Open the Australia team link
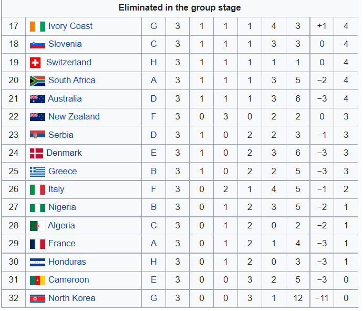 tap(65, 99)
